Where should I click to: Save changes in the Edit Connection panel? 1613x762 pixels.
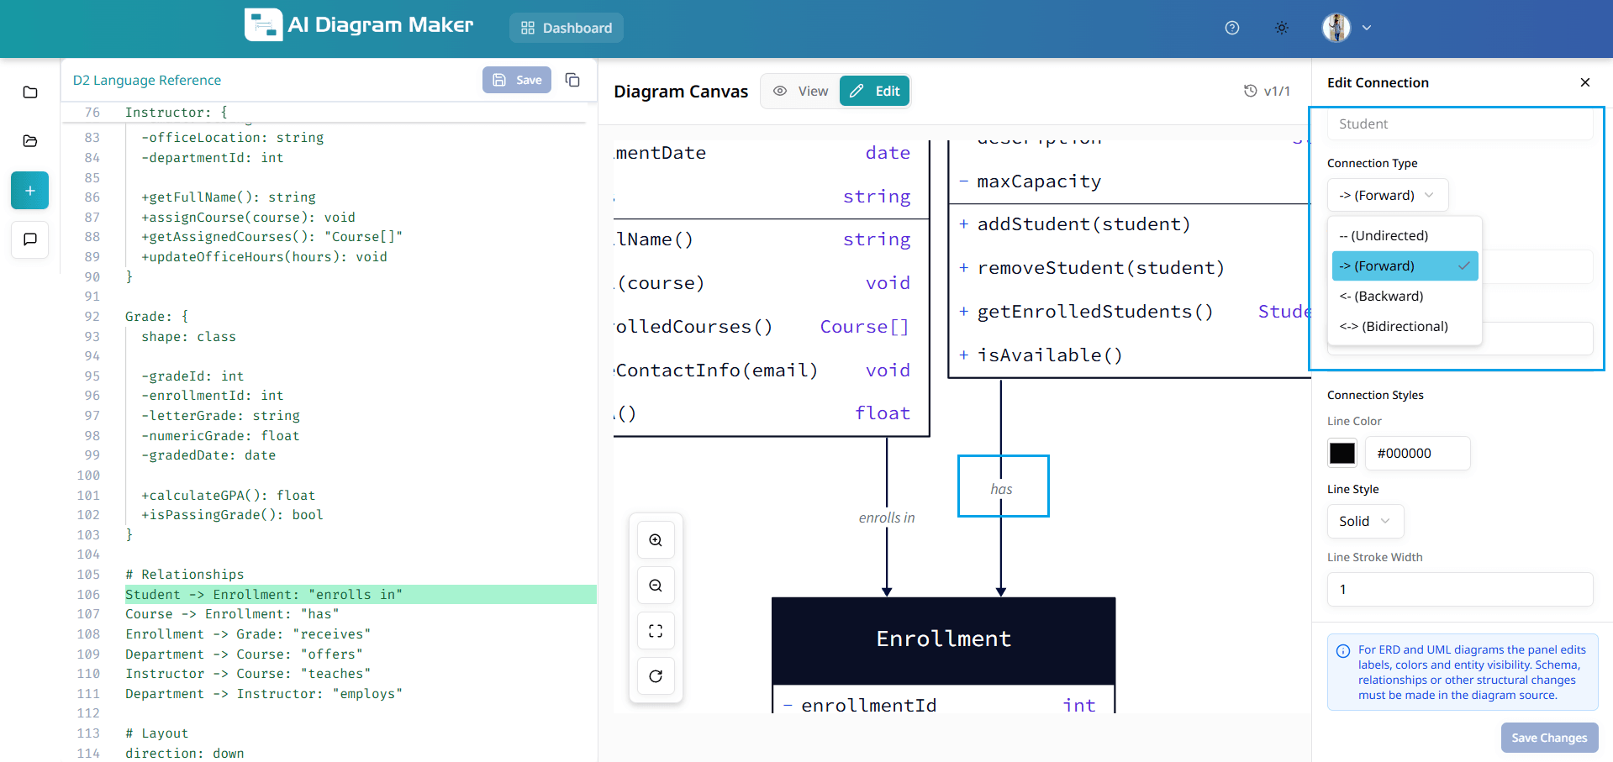tap(1548, 737)
